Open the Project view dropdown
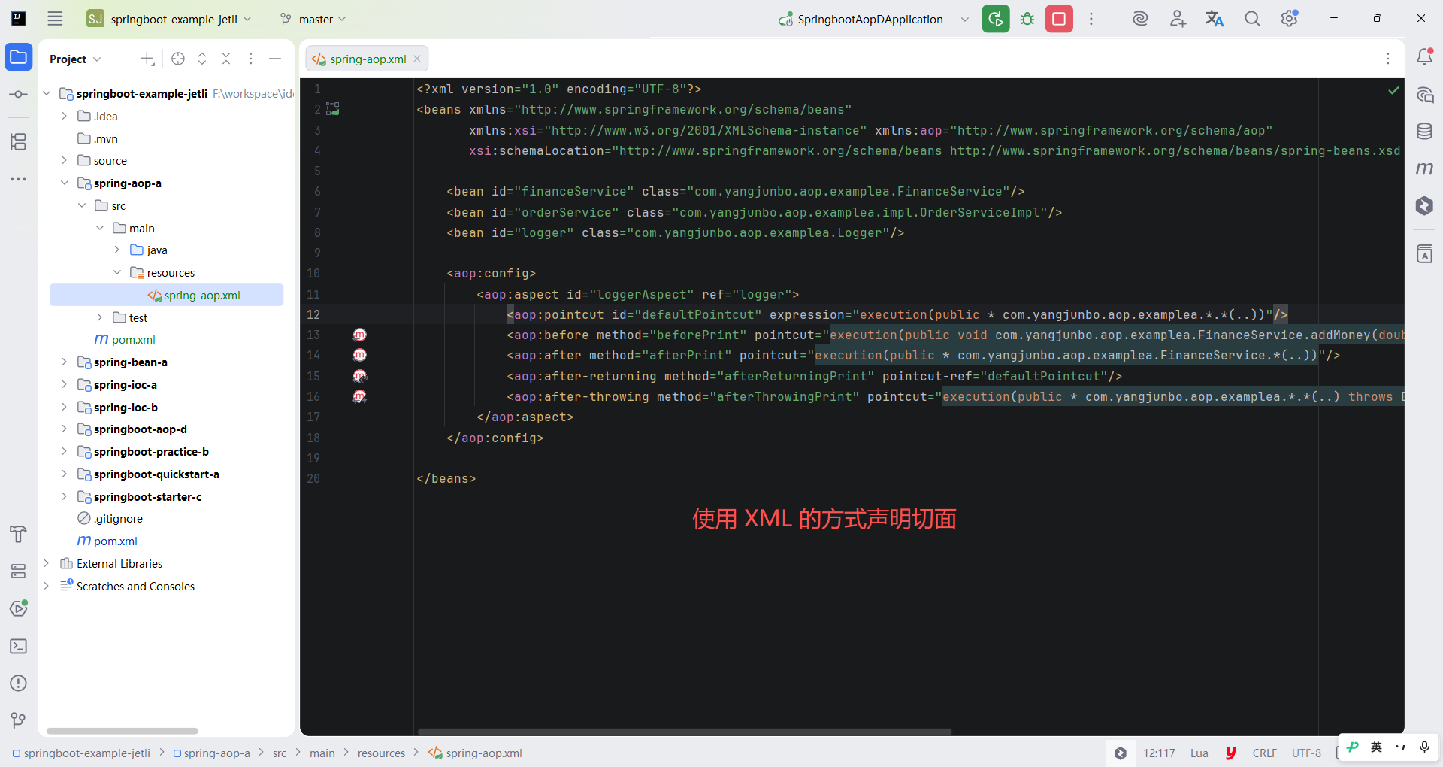Screen dimensions: 1443x767 coord(75,59)
